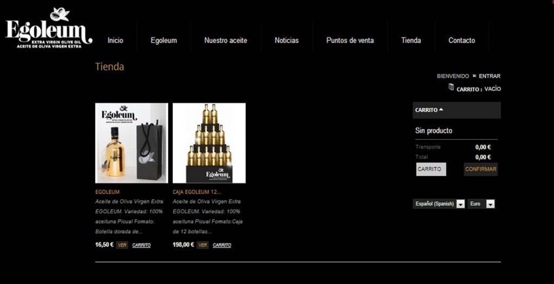The height and width of the screenshot is (284, 554).
Task: Navigate to Puntos de venta
Action: click(x=350, y=40)
